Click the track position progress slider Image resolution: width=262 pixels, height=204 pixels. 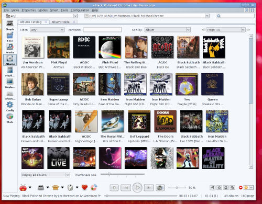click(x=141, y=196)
